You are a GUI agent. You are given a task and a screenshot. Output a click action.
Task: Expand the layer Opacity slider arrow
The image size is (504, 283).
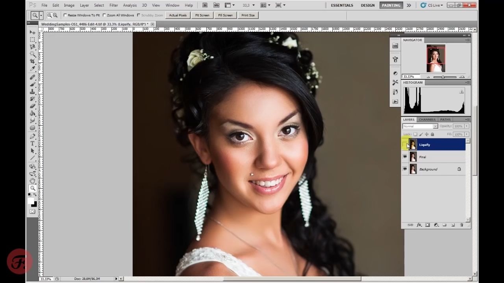467,126
